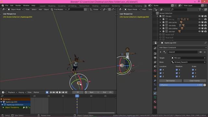Open the Render menu
Screen dimensions: 208x117
(x=18, y=6)
